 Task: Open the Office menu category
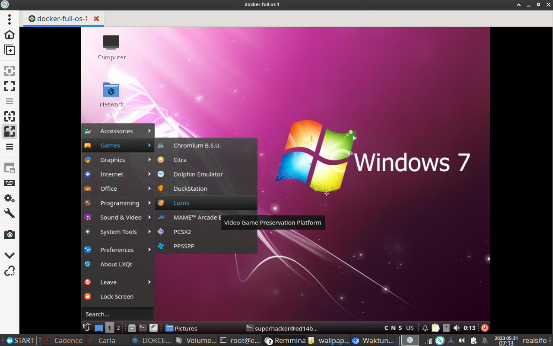118,189
